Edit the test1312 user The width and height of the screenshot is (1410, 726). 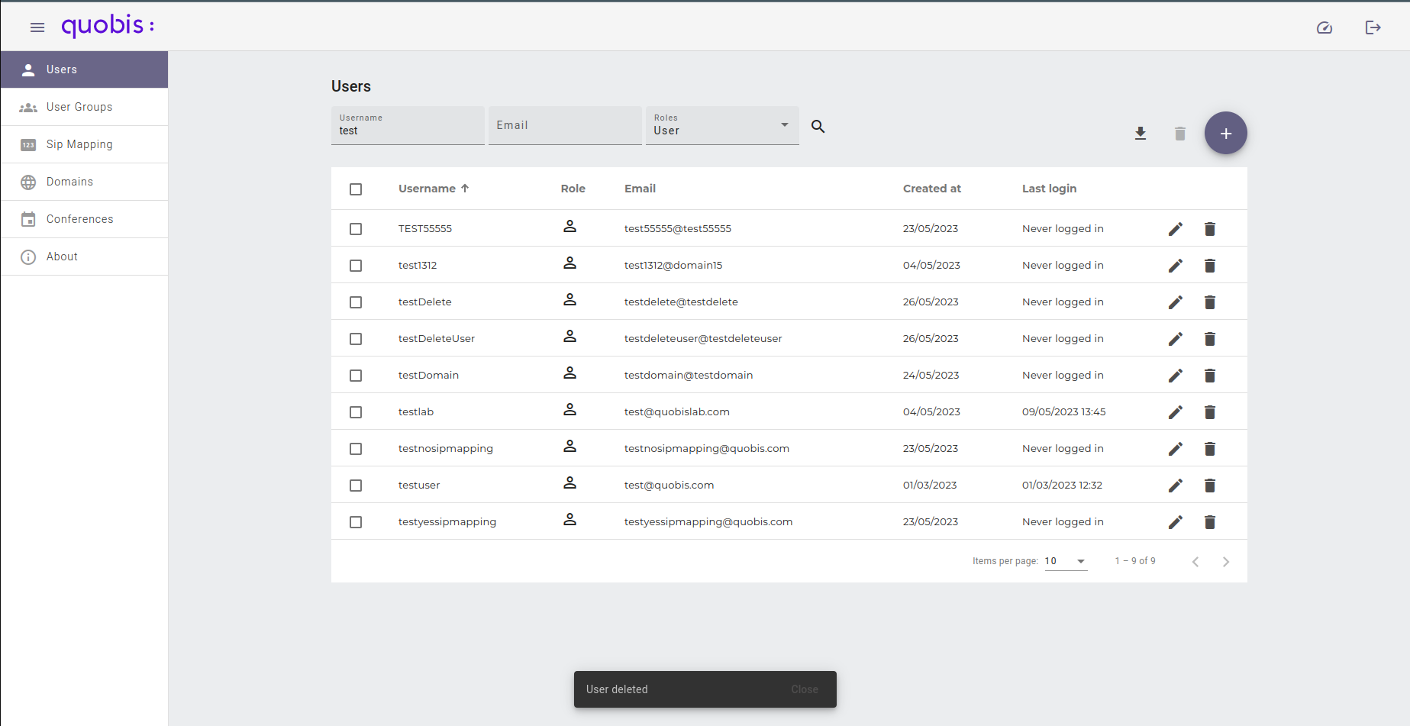point(1176,266)
